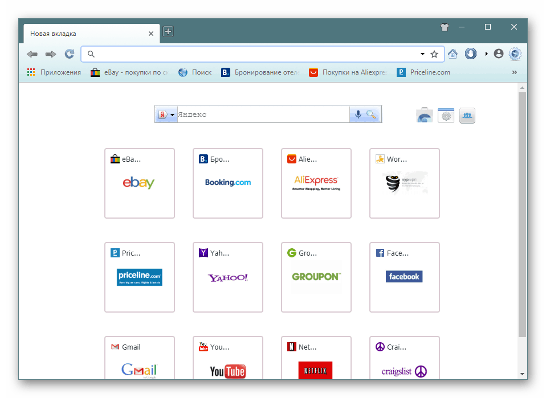This screenshot has width=546, height=398.
Task: Open the Покупки на Aliexpress bookmark
Action: 348,72
